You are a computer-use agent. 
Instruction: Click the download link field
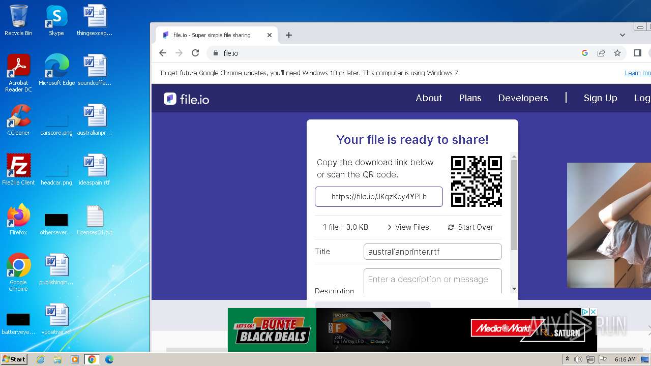[379, 197]
